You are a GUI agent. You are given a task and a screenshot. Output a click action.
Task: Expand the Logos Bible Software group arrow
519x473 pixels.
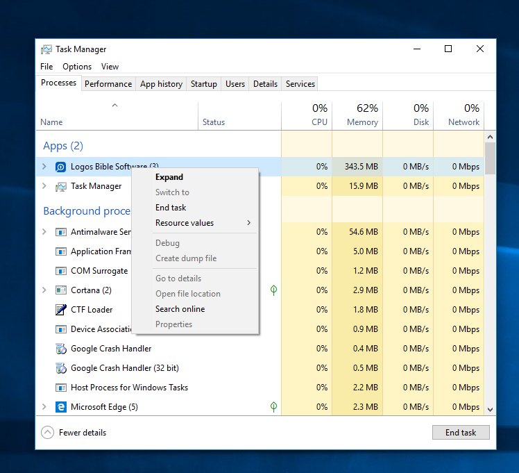[x=44, y=167]
